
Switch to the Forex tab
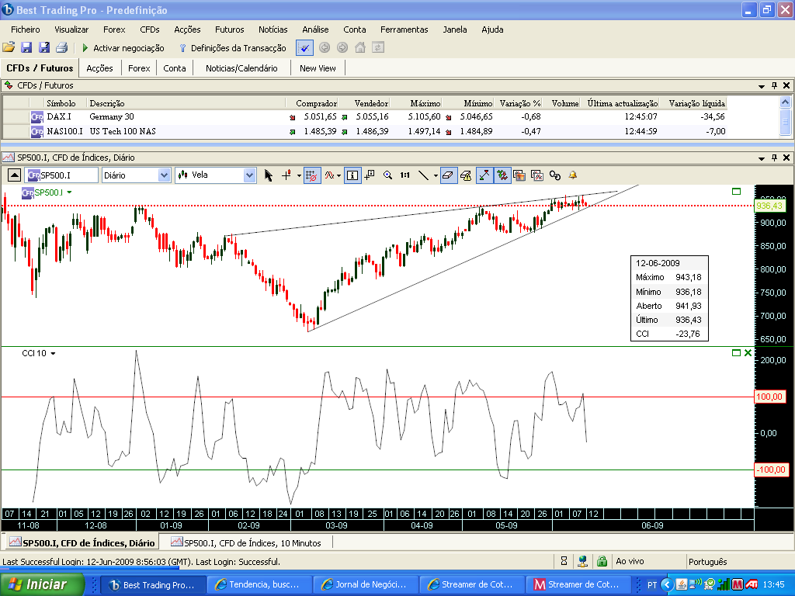pos(139,68)
